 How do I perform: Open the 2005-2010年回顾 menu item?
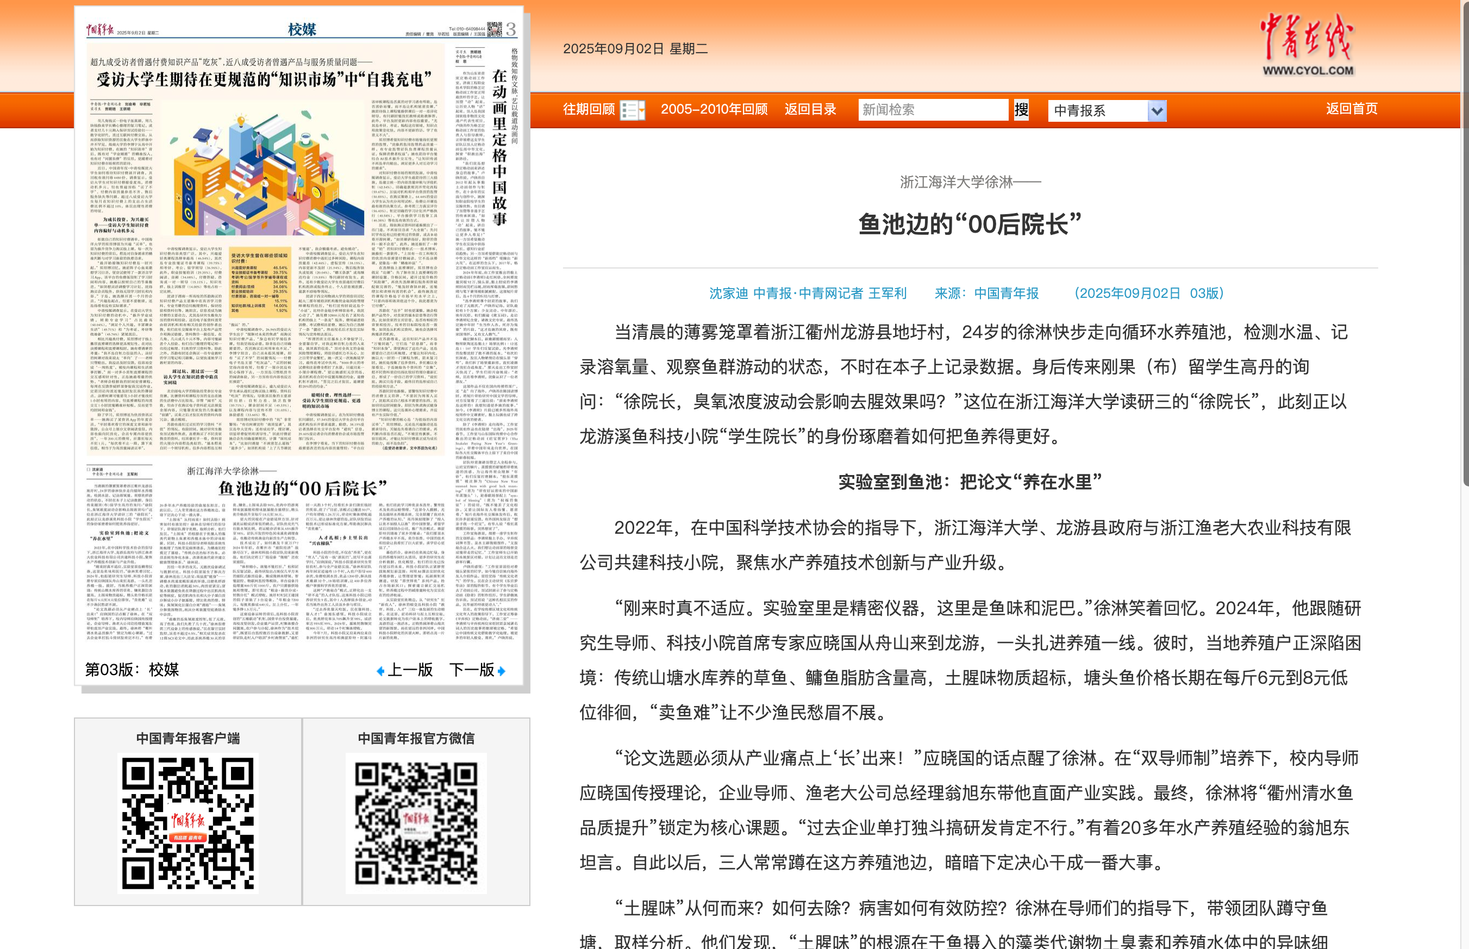coord(714,110)
